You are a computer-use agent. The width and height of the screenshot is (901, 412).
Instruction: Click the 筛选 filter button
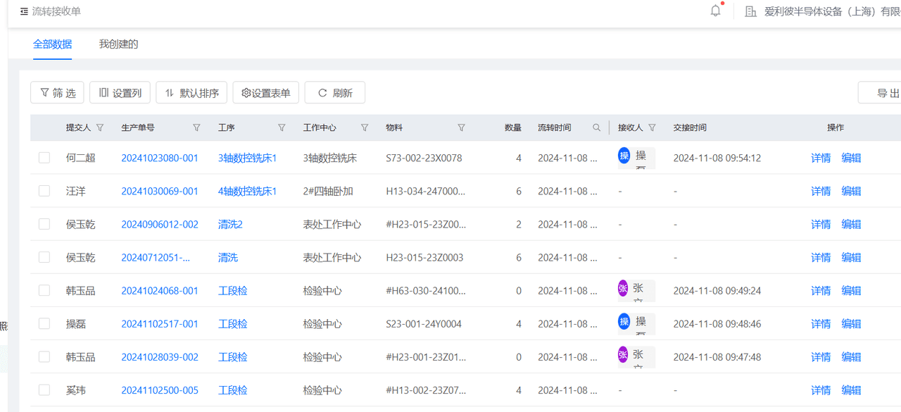click(x=58, y=92)
